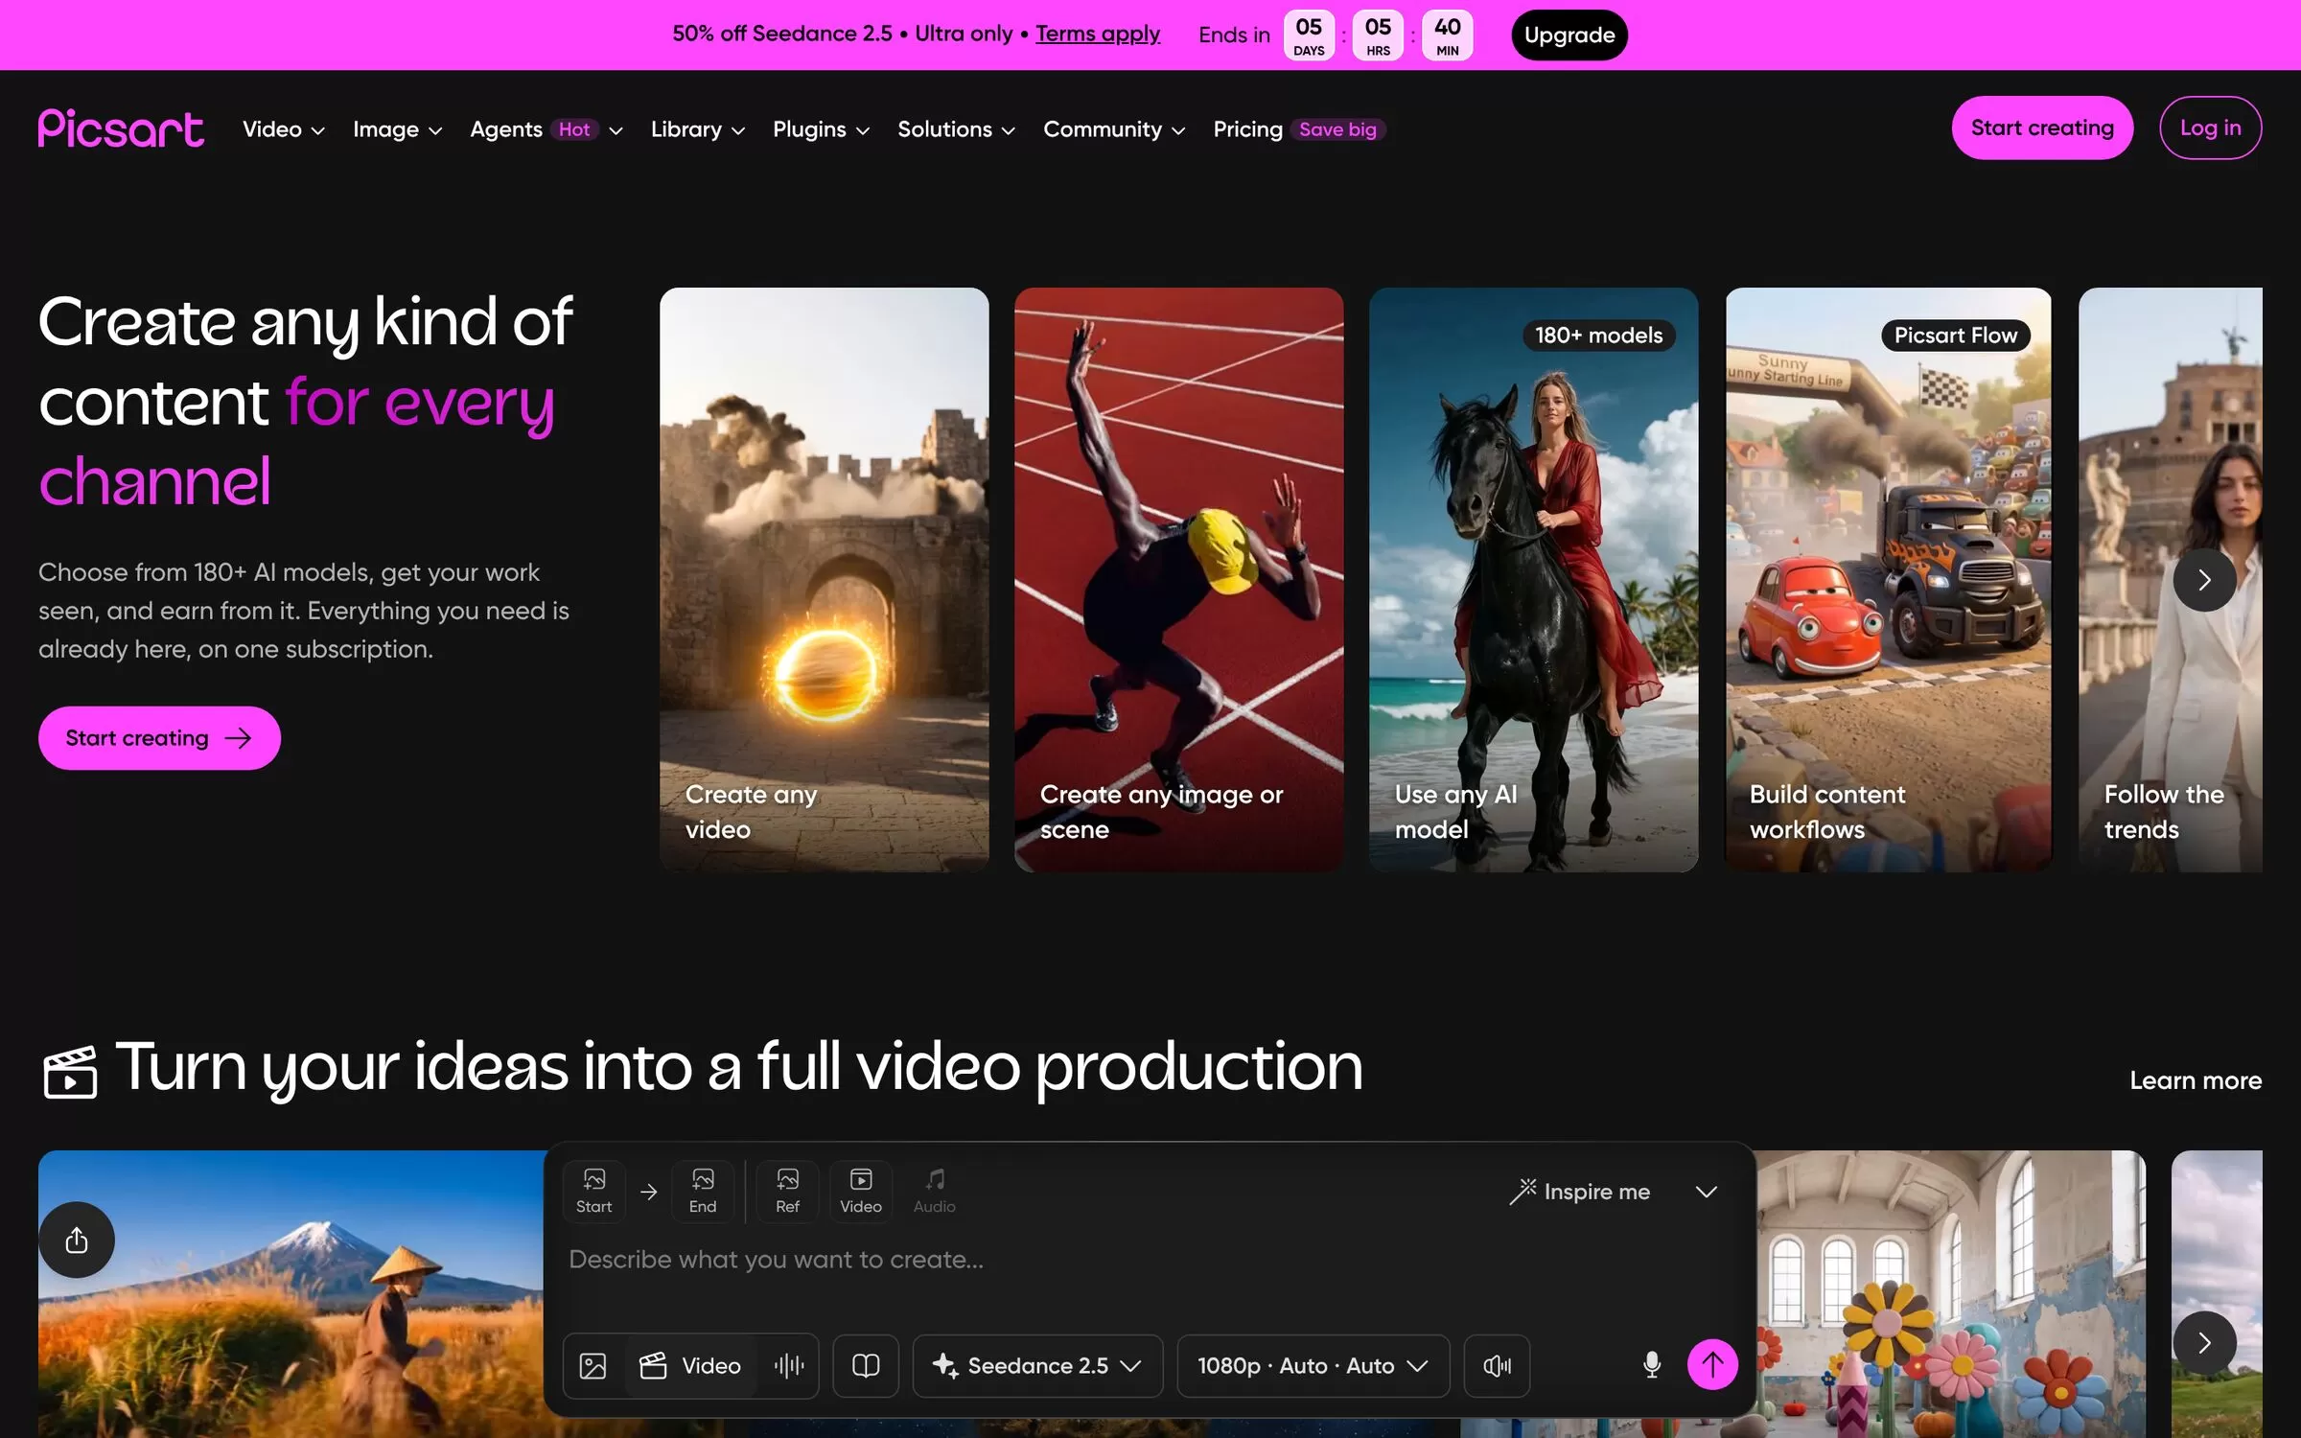The image size is (2301, 1438).
Task: Open the 1080p Auto Auto settings dropdown
Action: 1313,1365
